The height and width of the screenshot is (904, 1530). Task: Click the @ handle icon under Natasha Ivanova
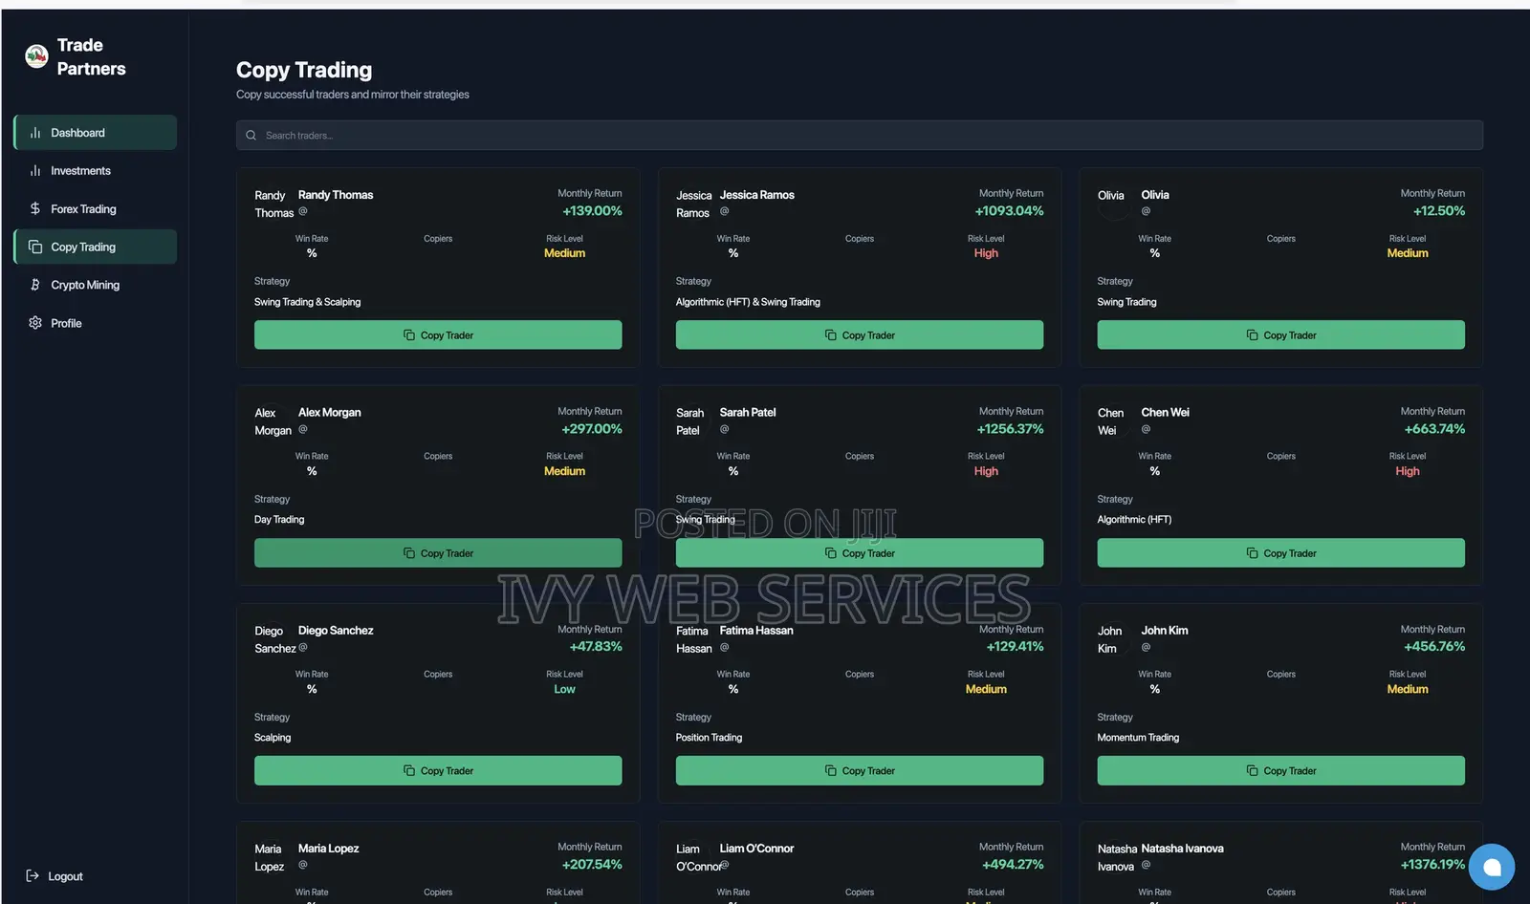tap(1146, 865)
